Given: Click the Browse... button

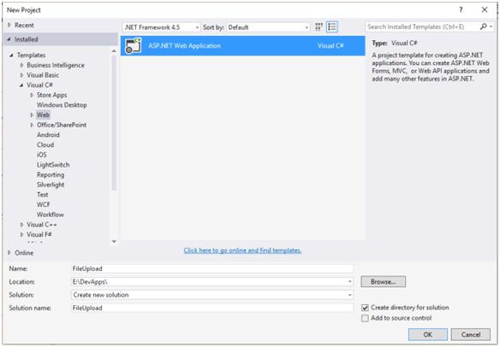Looking at the screenshot, I should coord(384,282).
